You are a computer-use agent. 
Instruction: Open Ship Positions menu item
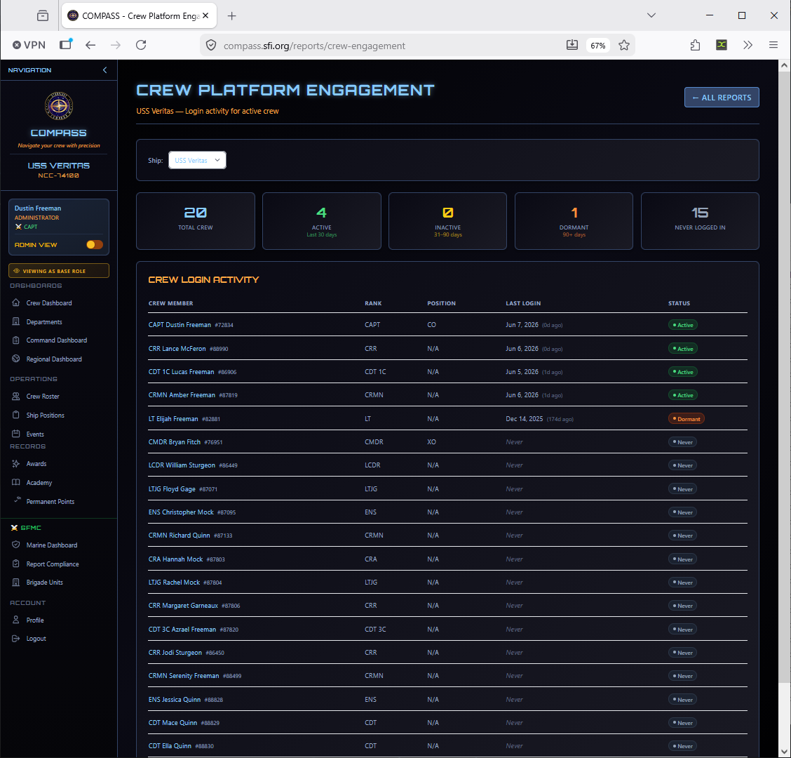pyautogui.click(x=46, y=415)
